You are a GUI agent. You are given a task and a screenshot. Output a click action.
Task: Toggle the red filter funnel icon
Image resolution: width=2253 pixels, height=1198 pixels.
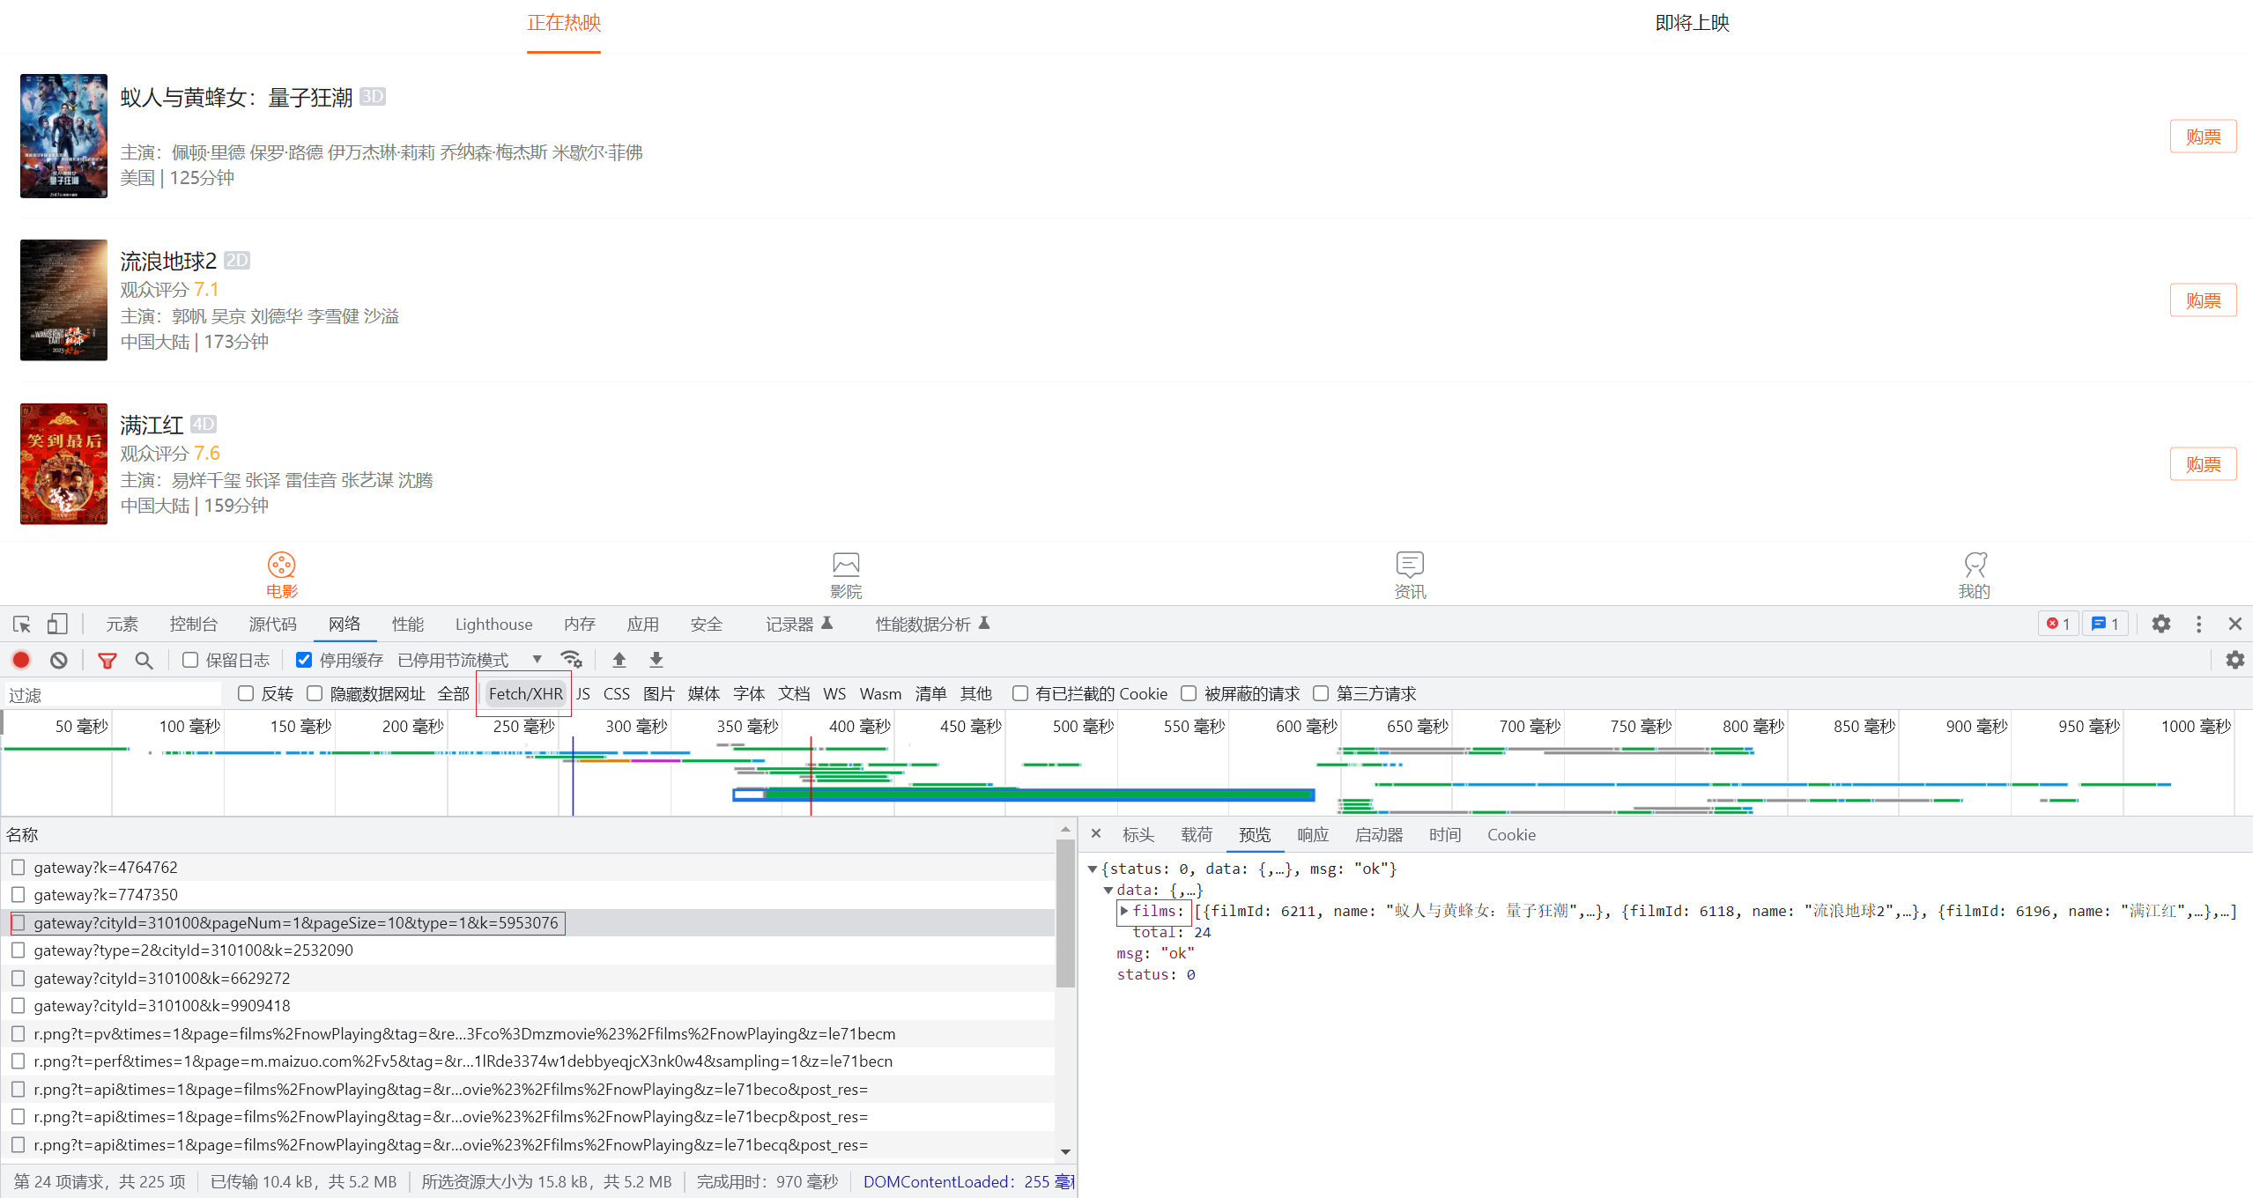click(107, 660)
